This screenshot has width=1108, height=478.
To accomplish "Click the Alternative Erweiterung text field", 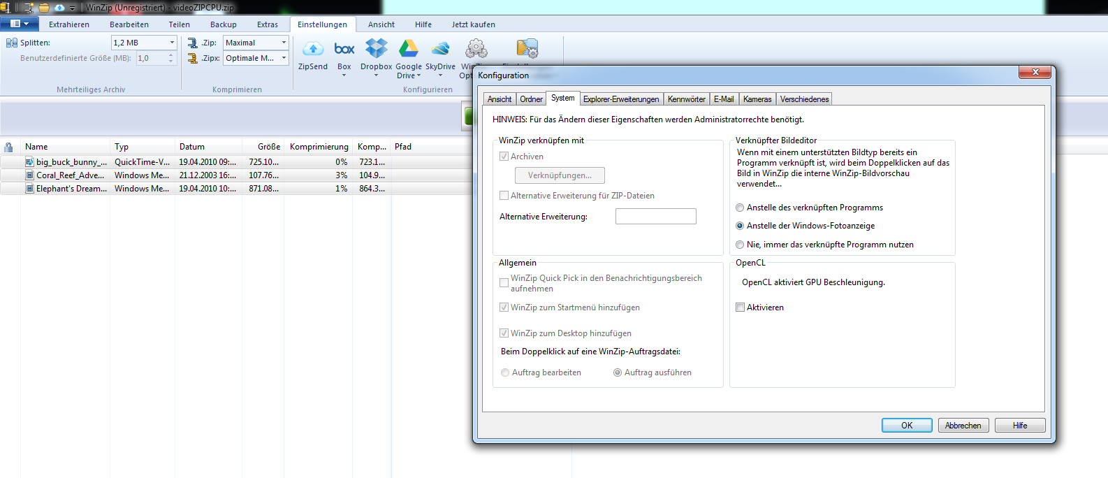I will (655, 217).
